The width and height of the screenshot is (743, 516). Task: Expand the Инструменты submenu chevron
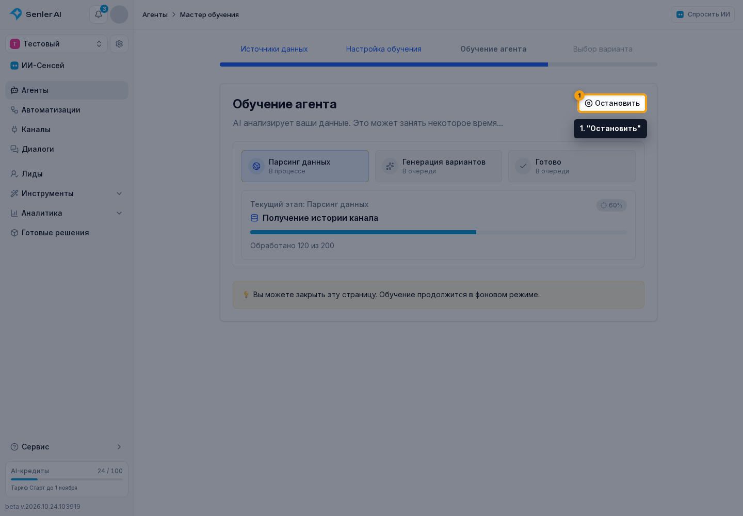[119, 193]
